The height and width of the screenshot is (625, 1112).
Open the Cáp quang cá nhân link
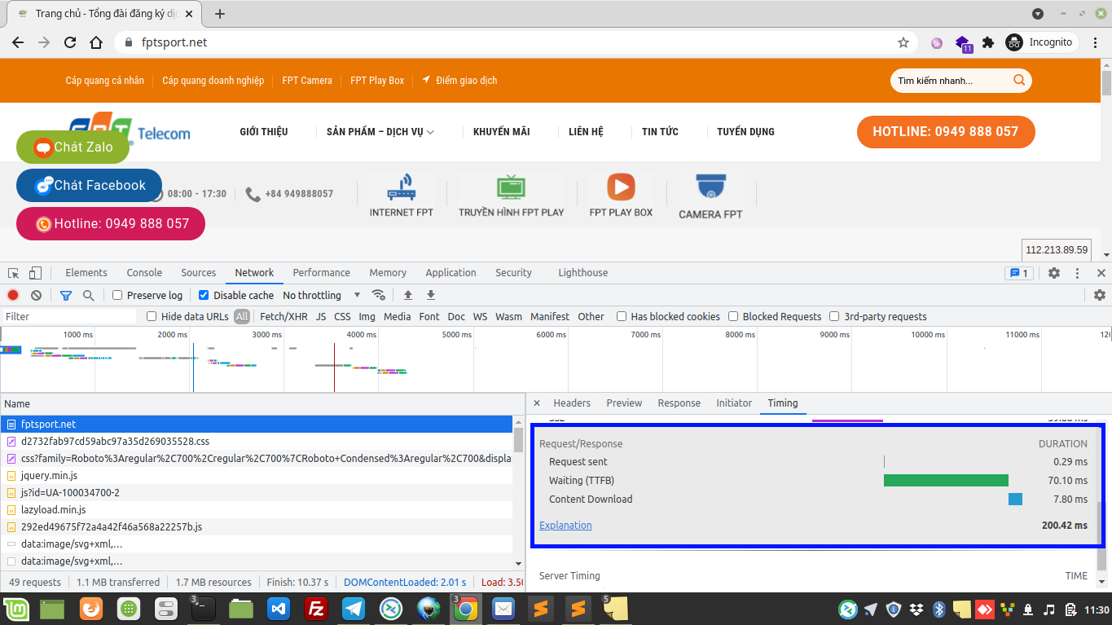[x=104, y=81]
